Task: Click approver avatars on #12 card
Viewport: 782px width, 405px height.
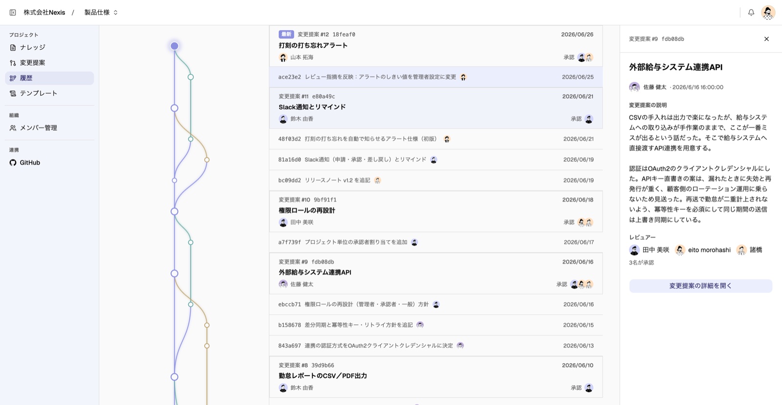Action: (x=585, y=58)
